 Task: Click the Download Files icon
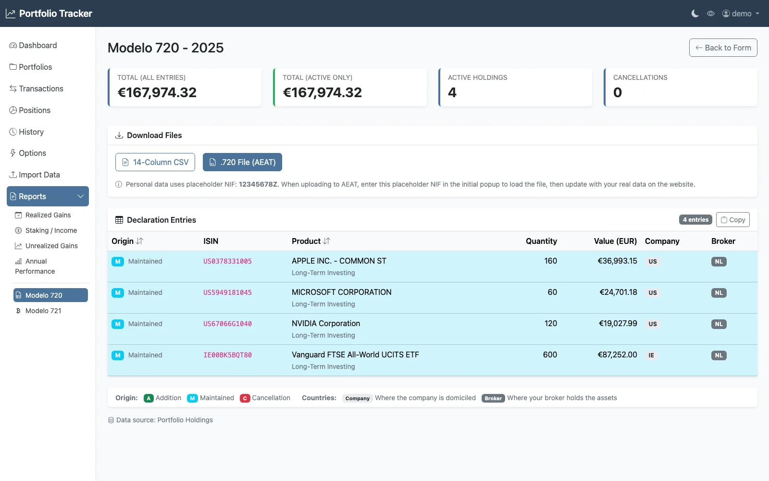click(119, 135)
